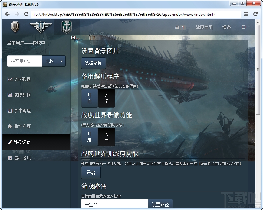Click the app icon in title bar
The width and height of the screenshot is (263, 210).
[5, 4]
